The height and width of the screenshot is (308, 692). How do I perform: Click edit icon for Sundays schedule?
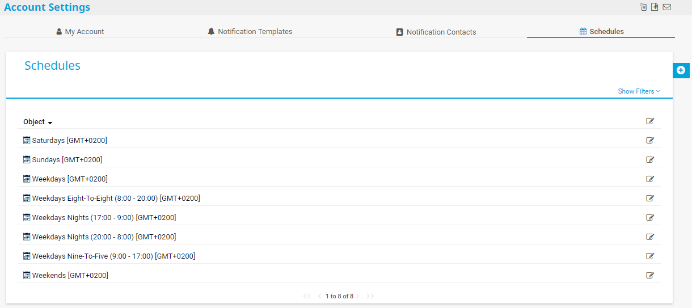[x=650, y=160]
